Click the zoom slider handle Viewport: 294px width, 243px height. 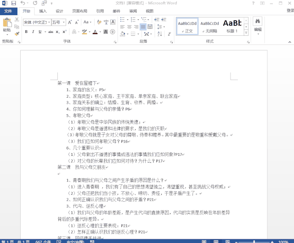254,242
